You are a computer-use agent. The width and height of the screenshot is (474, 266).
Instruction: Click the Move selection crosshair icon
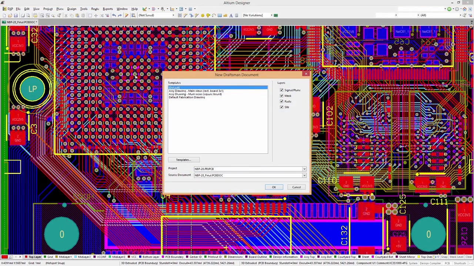pos(96,15)
